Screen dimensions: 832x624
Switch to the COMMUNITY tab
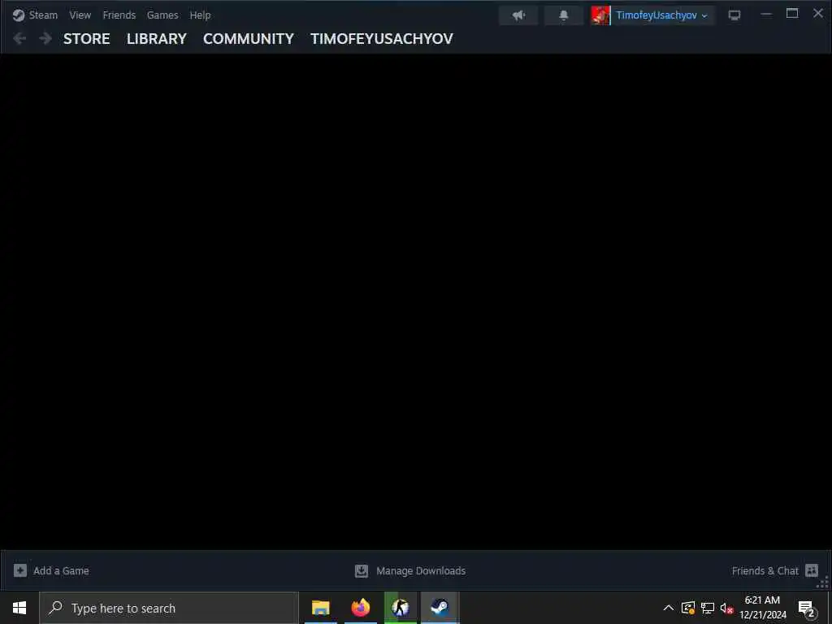pos(249,39)
